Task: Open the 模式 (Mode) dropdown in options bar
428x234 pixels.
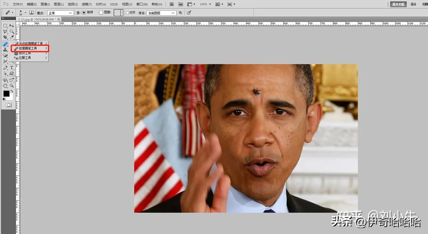Action: (60, 13)
